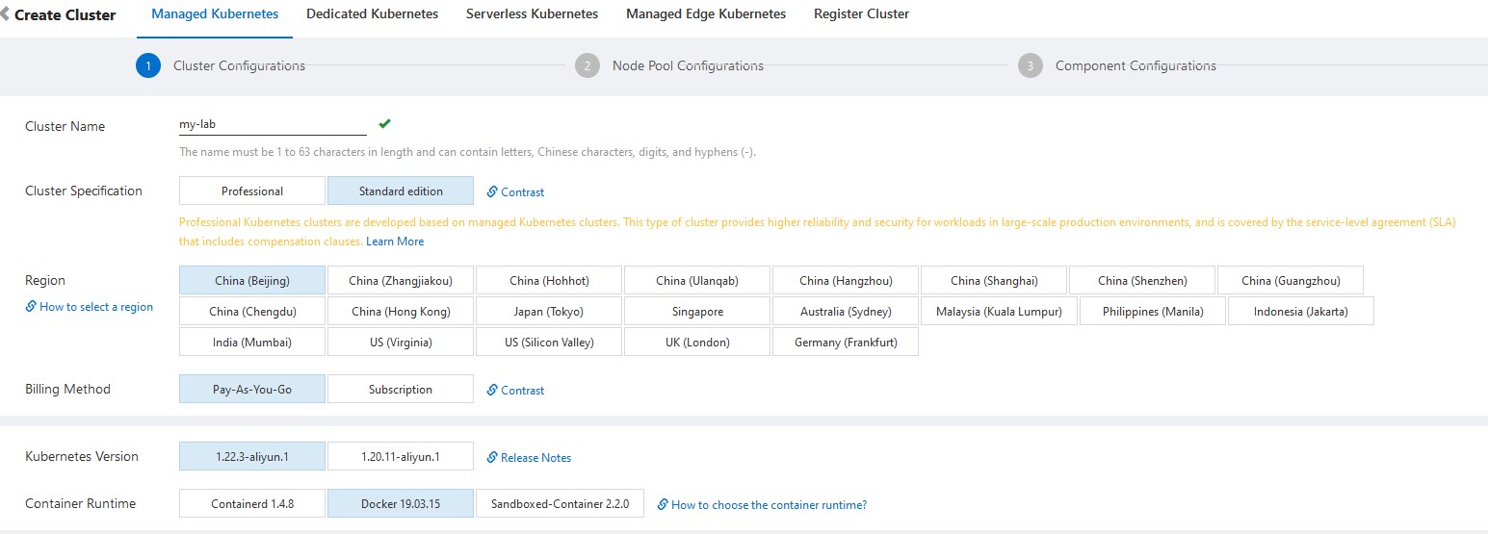This screenshot has height=534, width=1488.
Task: Choose Subscription billing method
Action: coord(401,389)
